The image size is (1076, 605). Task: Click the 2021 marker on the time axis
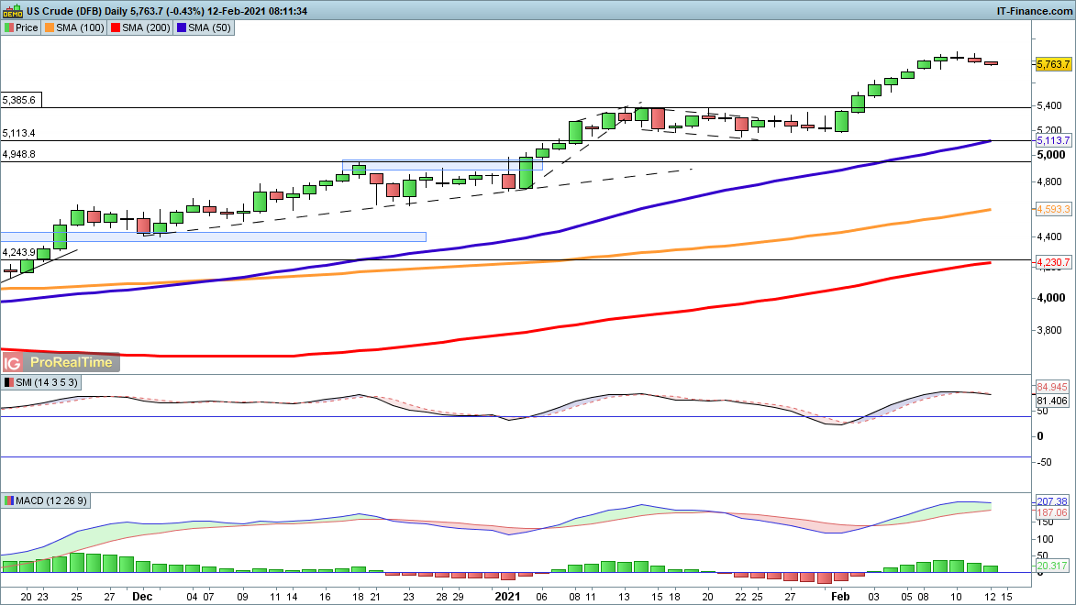click(x=510, y=595)
